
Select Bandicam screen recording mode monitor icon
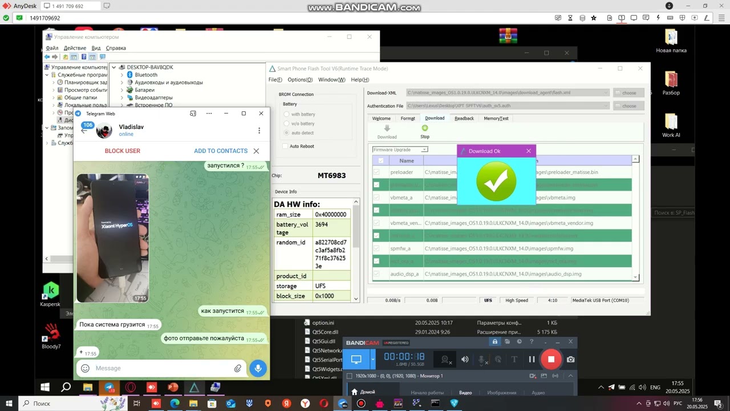356,359
